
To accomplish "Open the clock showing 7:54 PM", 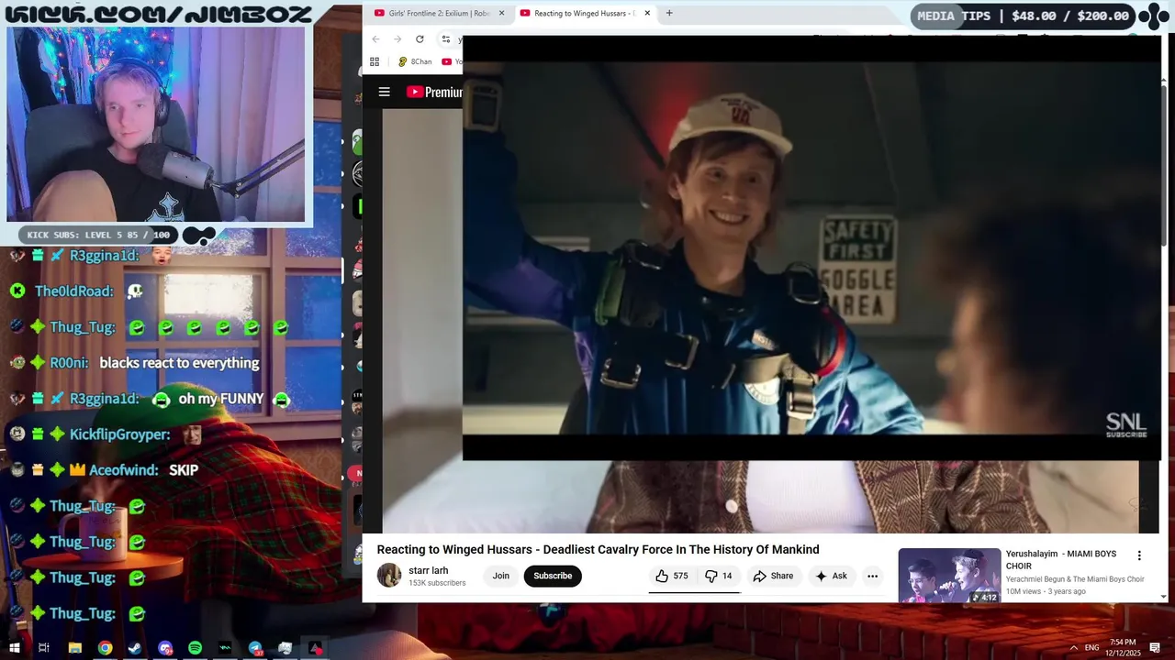I will click(x=1123, y=648).
